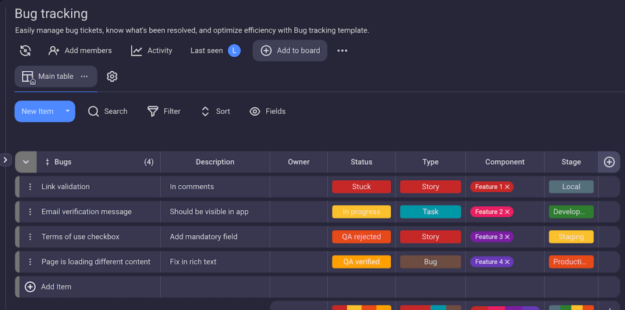This screenshot has height=310, width=625.
Task: Remove the Feature 3 component tag
Action: coord(507,237)
